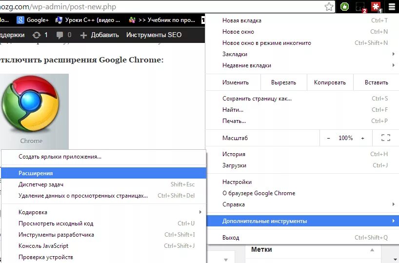This screenshot has width=399, height=263.
Task: Open История from the menu
Action: pyautogui.click(x=302, y=154)
